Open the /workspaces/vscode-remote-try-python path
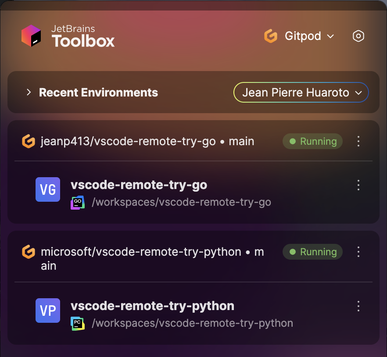387x357 pixels. tap(192, 323)
